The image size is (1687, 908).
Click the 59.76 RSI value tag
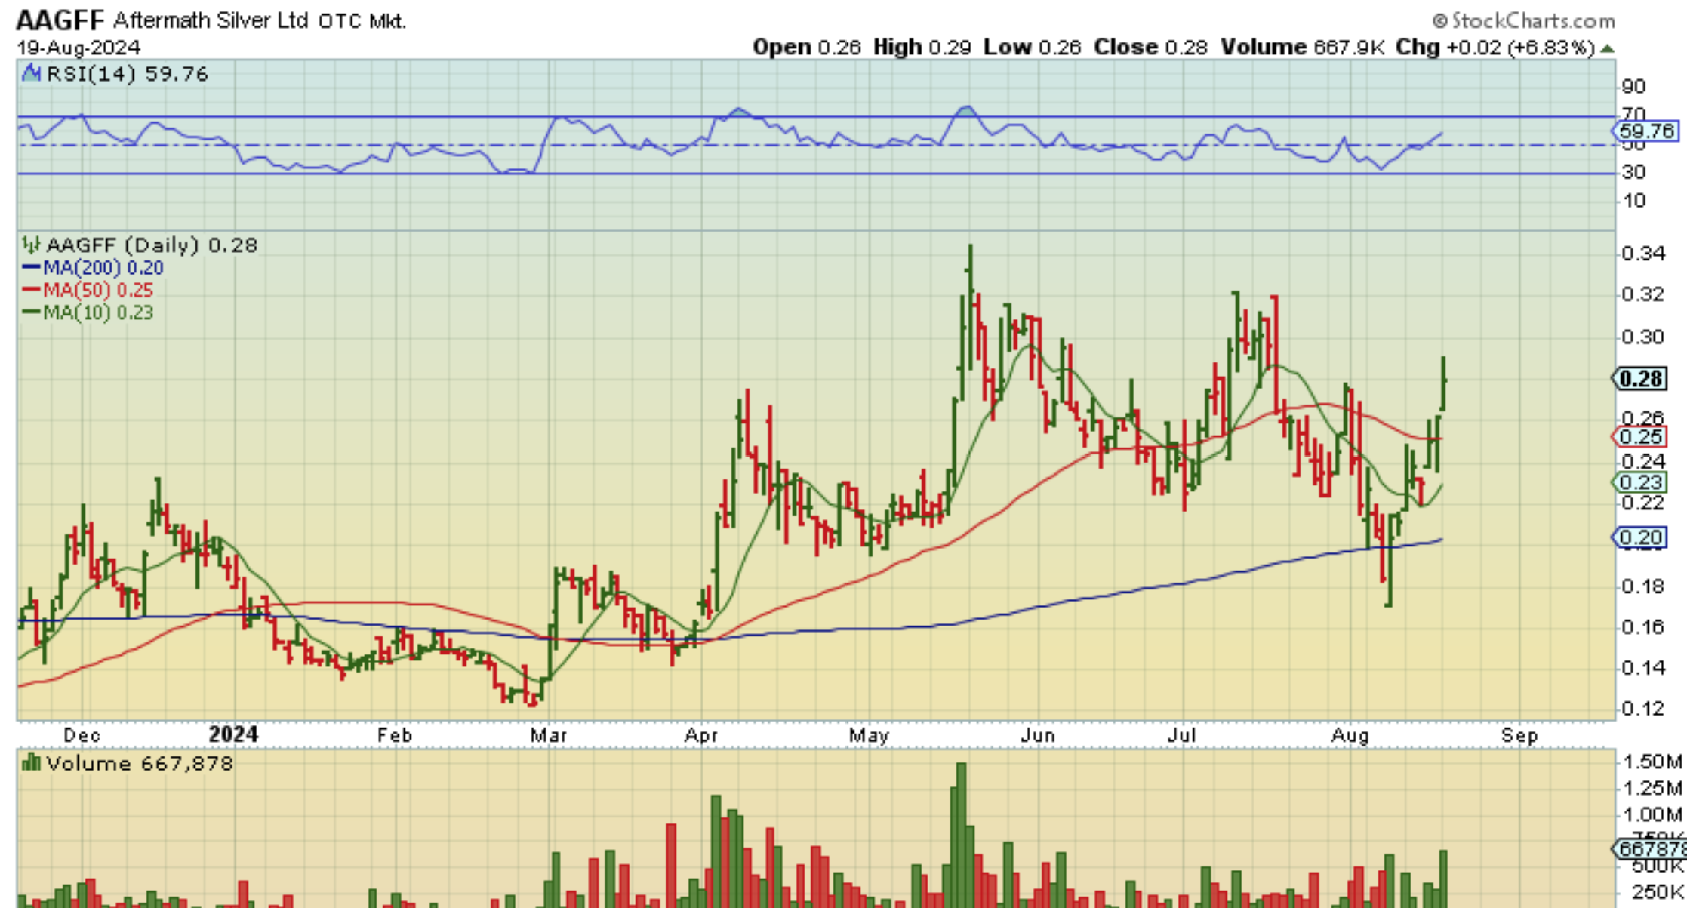click(1645, 131)
